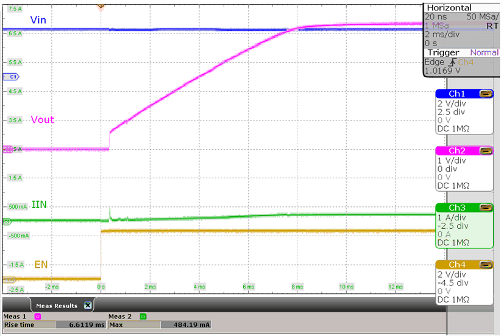Switch to the Meas Results tab
This screenshot has width=504, height=336.
[55, 306]
